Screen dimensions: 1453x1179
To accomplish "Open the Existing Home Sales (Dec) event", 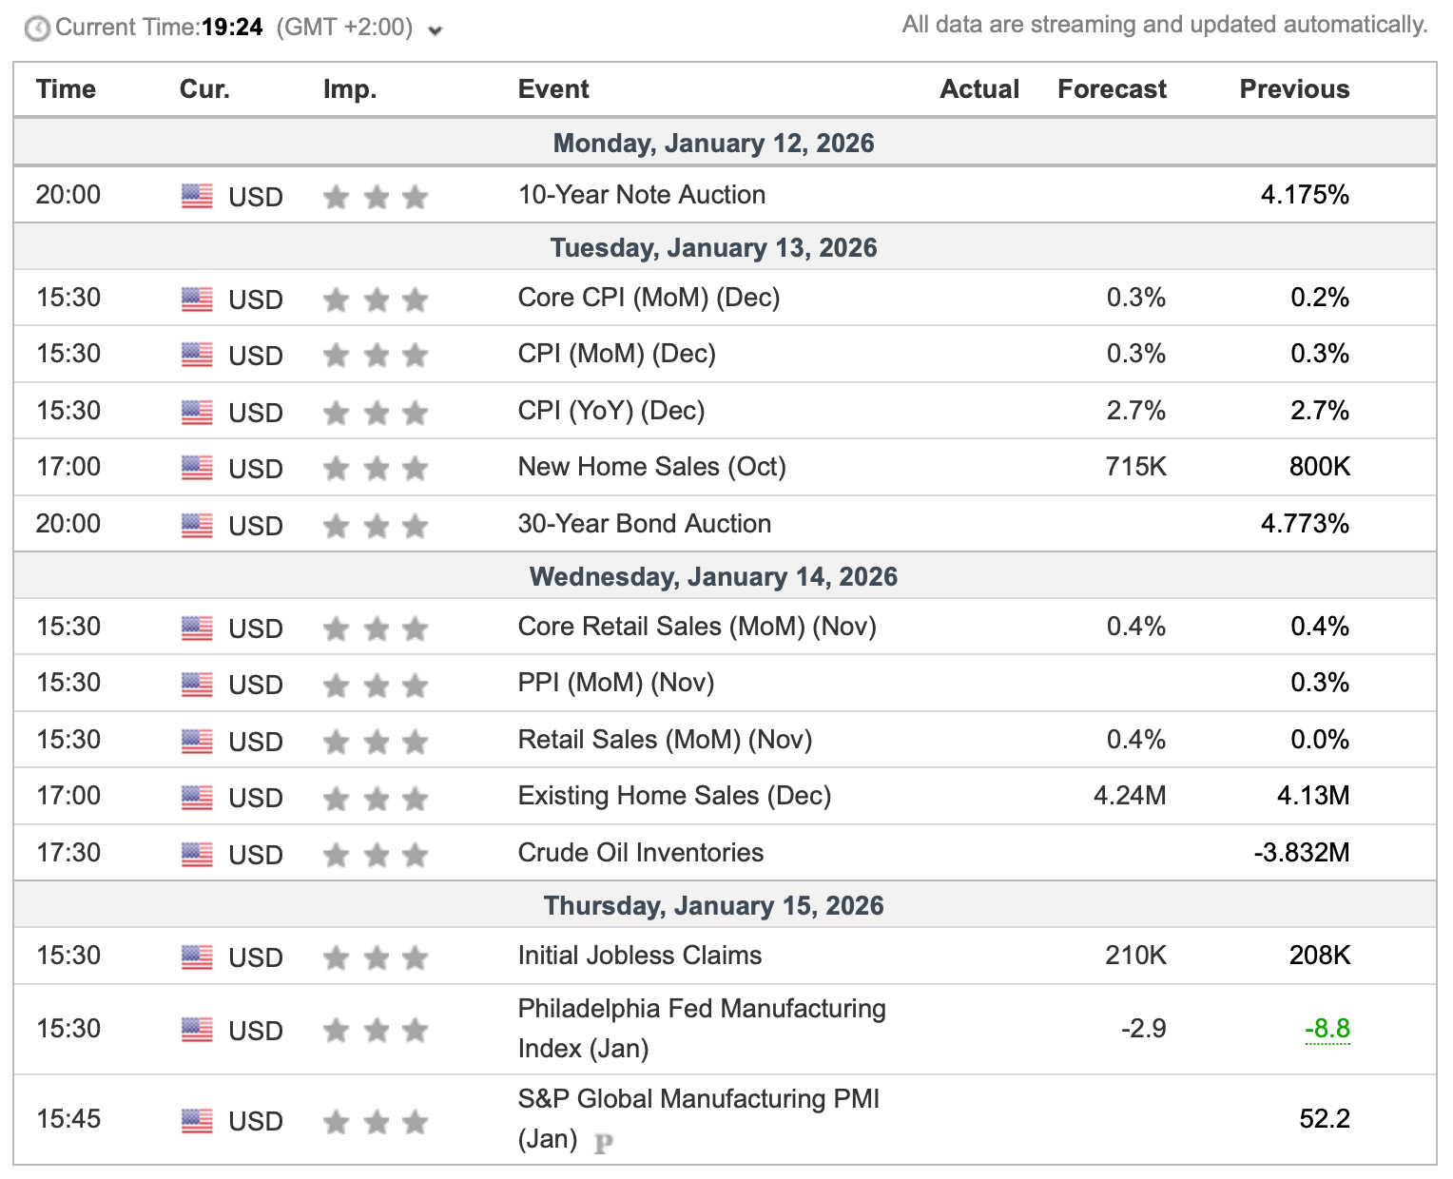I will tap(673, 796).
